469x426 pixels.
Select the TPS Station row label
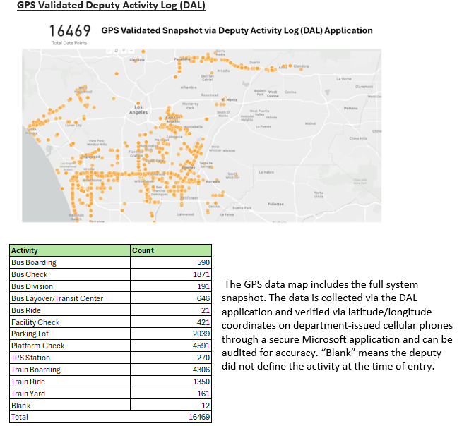30,358
